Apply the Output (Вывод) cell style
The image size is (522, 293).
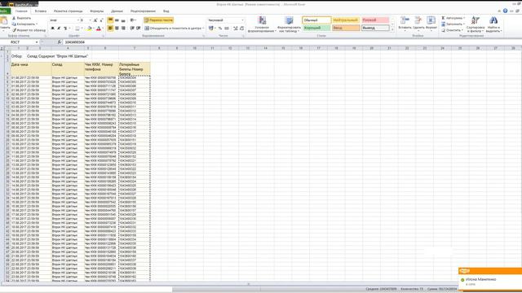point(375,28)
